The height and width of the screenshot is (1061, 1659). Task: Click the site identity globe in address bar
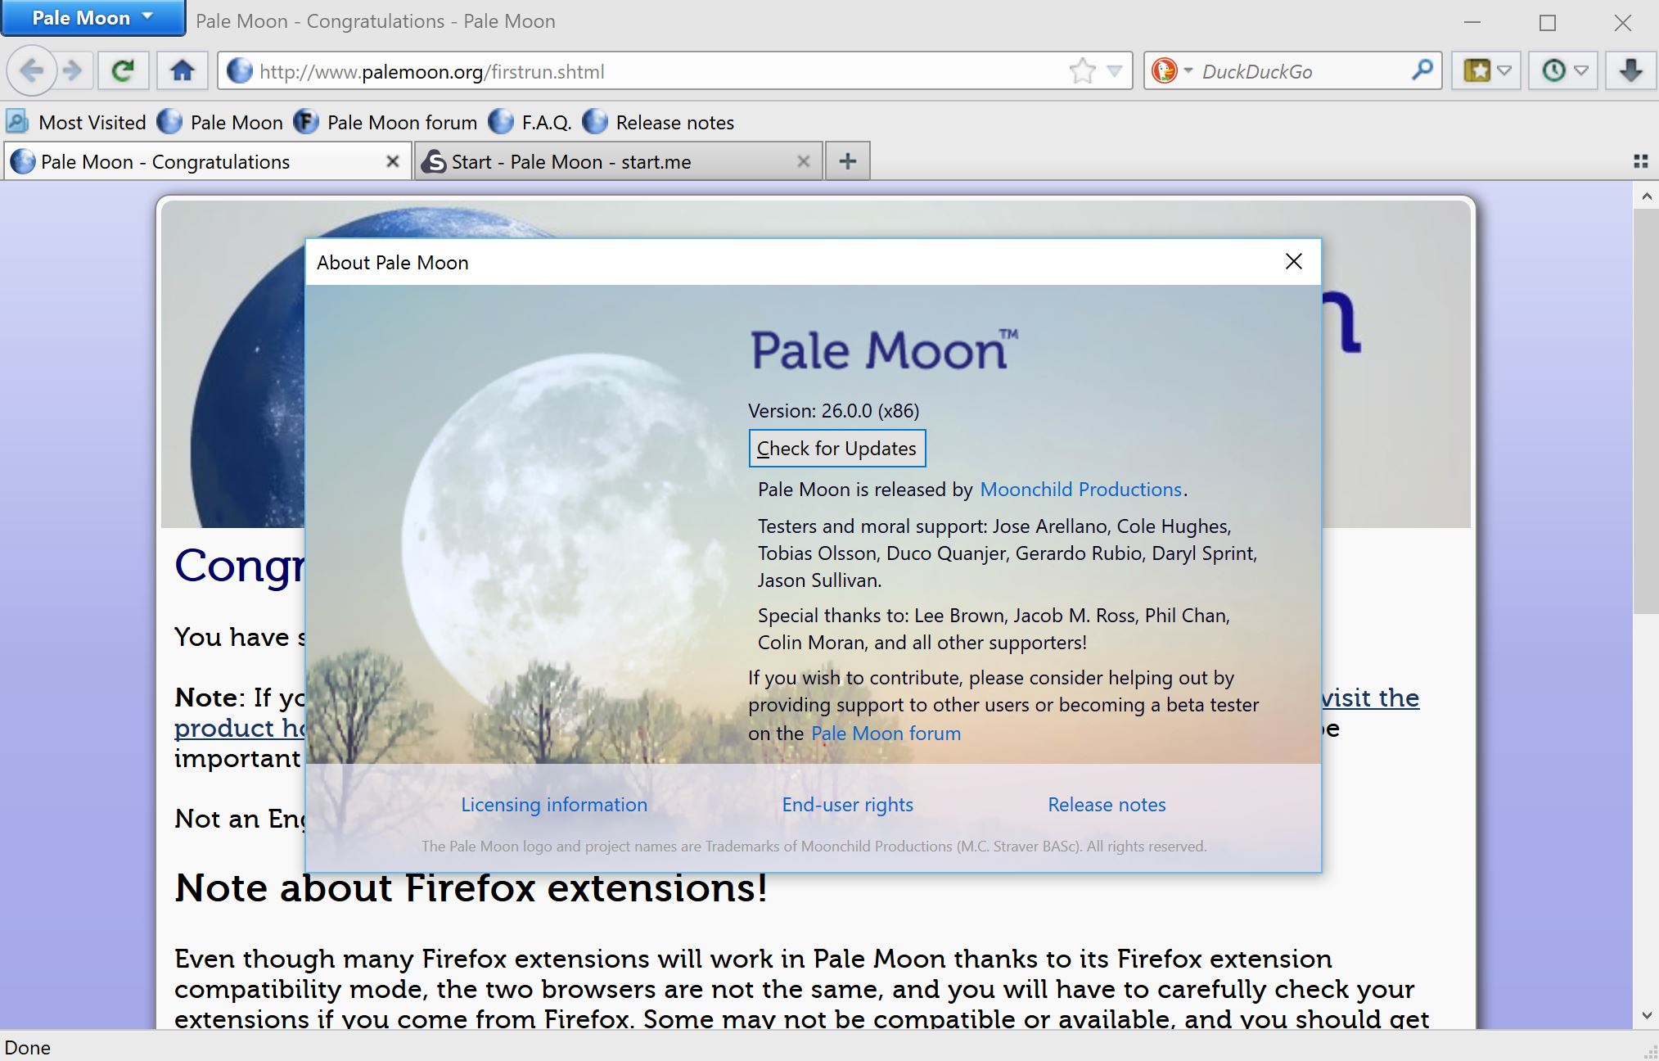click(239, 71)
